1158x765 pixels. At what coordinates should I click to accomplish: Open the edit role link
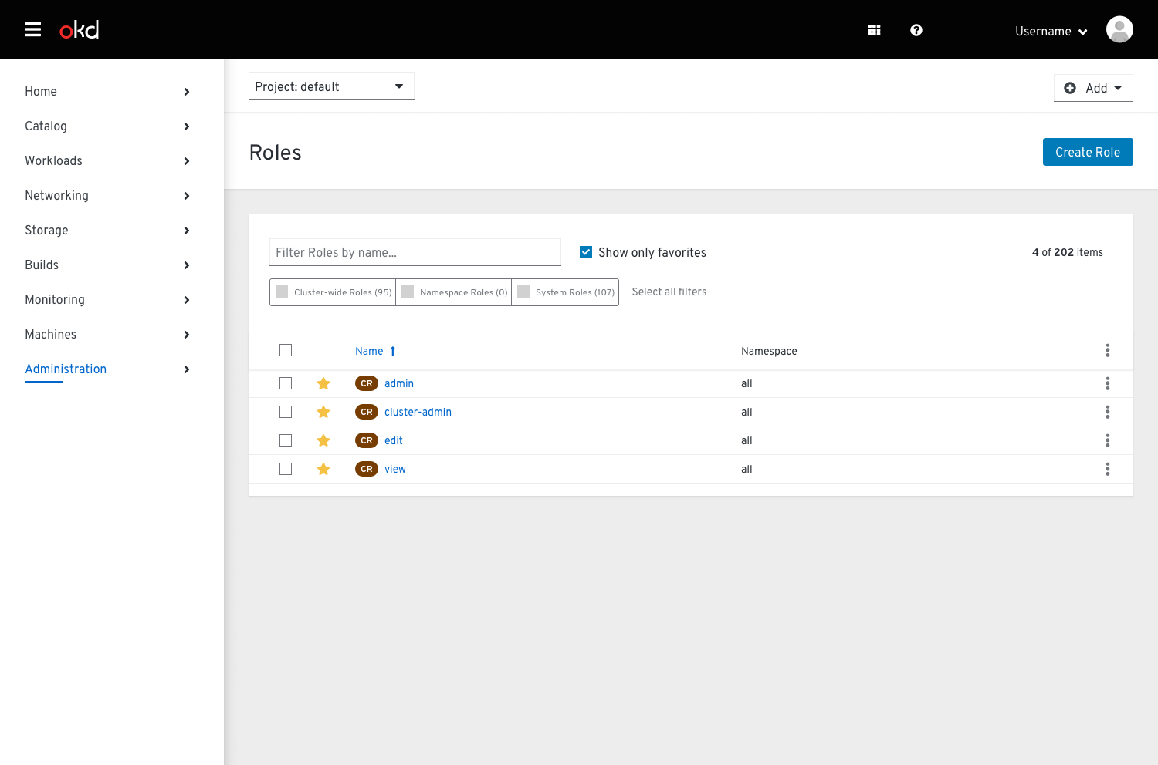click(x=394, y=440)
